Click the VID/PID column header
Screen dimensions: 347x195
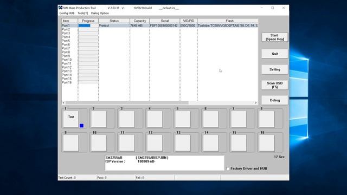pos(189,21)
